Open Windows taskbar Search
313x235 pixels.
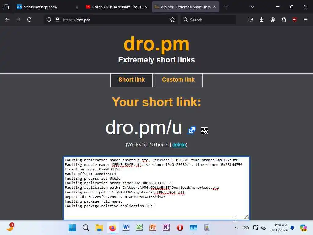86,228
